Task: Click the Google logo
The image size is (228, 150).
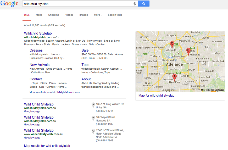Action: click(x=9, y=3)
